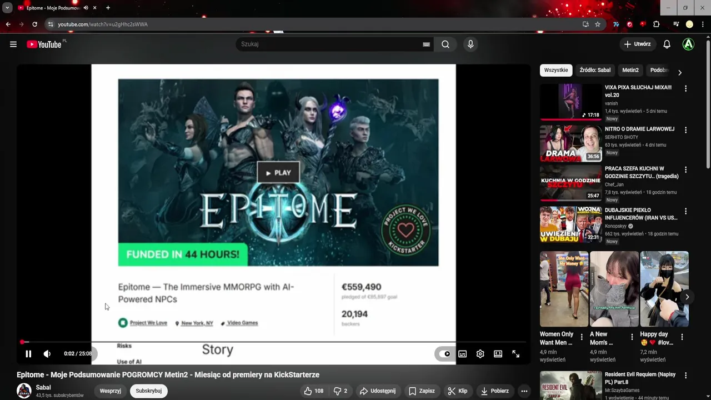
Task: Open more actions ellipsis below video
Action: point(524,391)
